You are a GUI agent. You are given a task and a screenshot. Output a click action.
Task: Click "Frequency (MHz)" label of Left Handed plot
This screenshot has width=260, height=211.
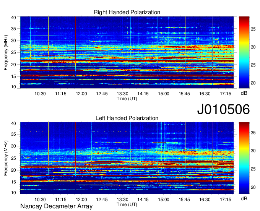pos(6,158)
